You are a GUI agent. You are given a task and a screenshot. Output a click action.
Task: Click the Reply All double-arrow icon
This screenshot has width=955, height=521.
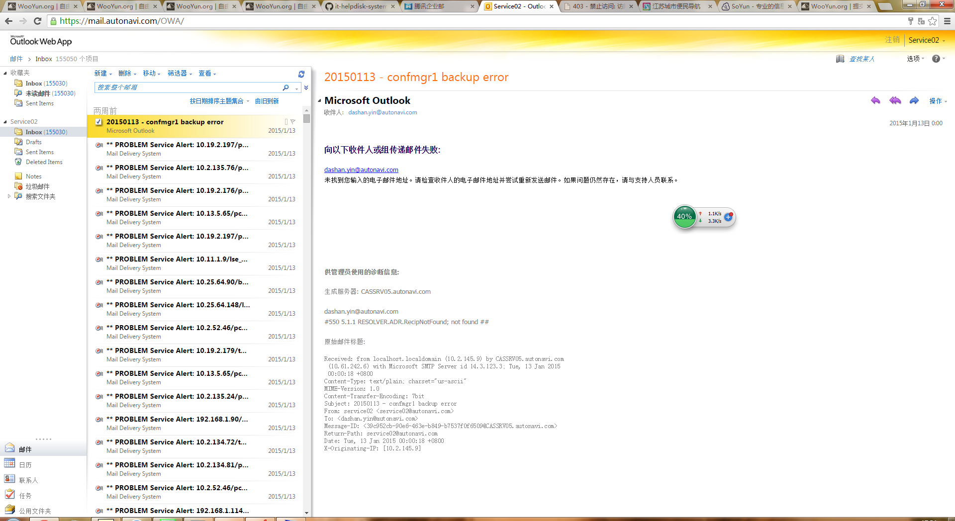(895, 100)
